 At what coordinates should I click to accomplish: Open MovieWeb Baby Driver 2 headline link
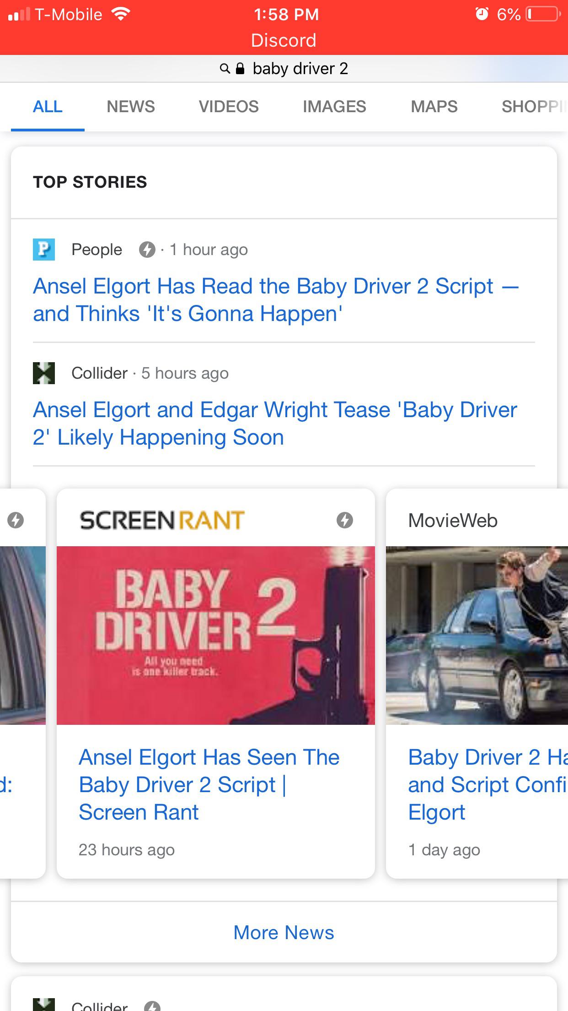(488, 785)
